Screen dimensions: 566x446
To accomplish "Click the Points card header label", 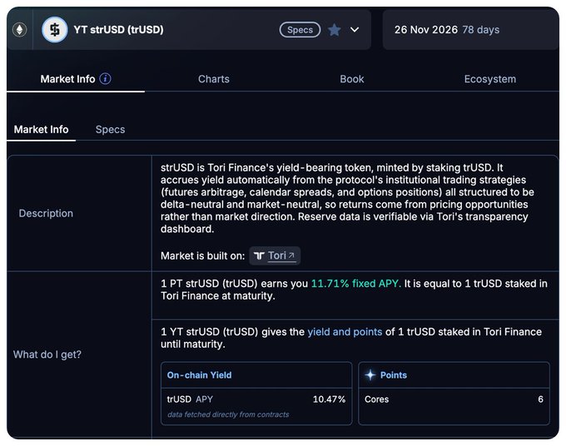I will (x=394, y=375).
